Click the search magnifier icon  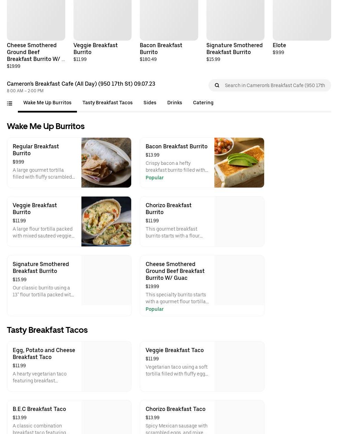click(x=217, y=85)
